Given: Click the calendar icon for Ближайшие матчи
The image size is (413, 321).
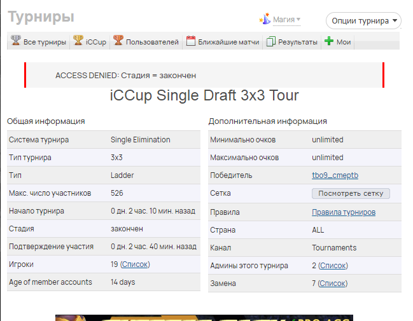Looking at the screenshot, I should tap(191, 41).
